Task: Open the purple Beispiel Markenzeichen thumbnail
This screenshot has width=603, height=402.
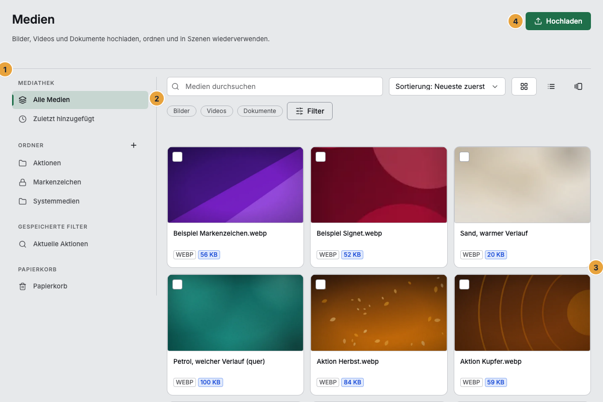Action: (x=235, y=185)
